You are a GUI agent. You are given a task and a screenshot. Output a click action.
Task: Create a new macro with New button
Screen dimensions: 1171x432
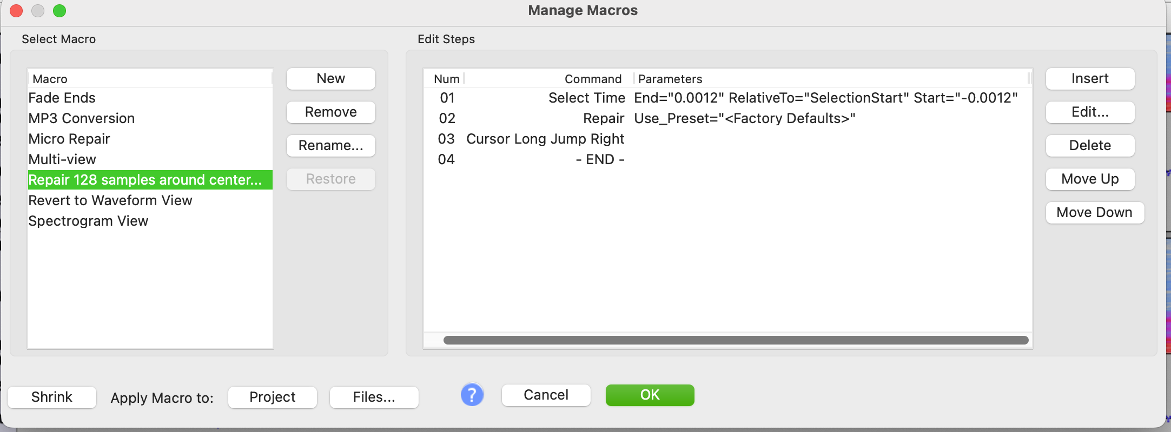tap(330, 79)
